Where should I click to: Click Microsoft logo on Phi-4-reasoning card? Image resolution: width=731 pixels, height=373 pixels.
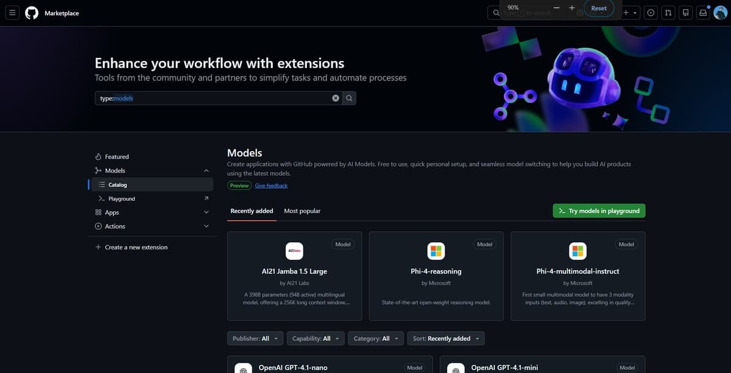(436, 251)
